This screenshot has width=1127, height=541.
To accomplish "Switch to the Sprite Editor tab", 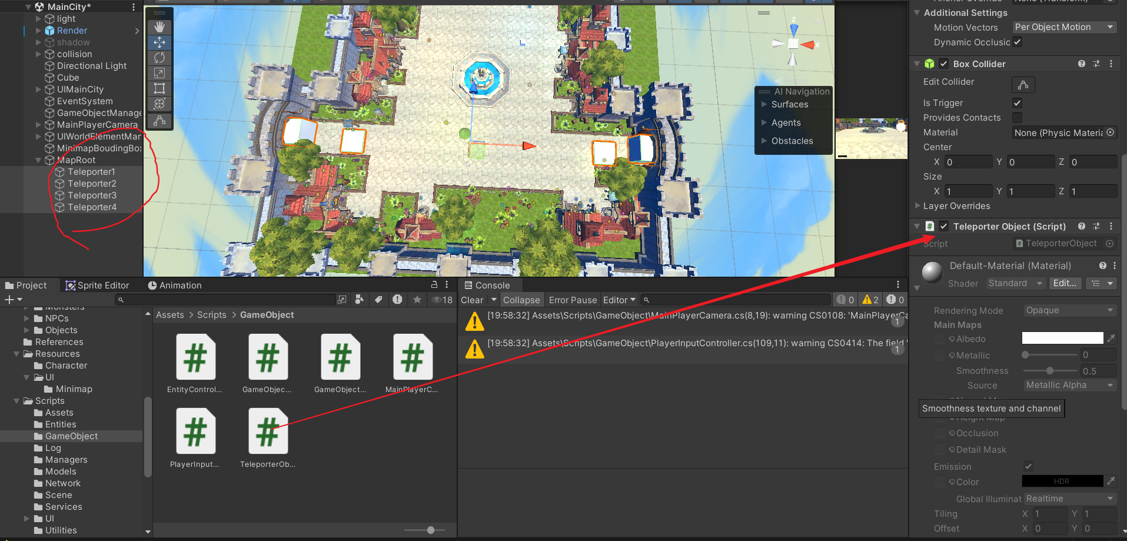I will (97, 286).
